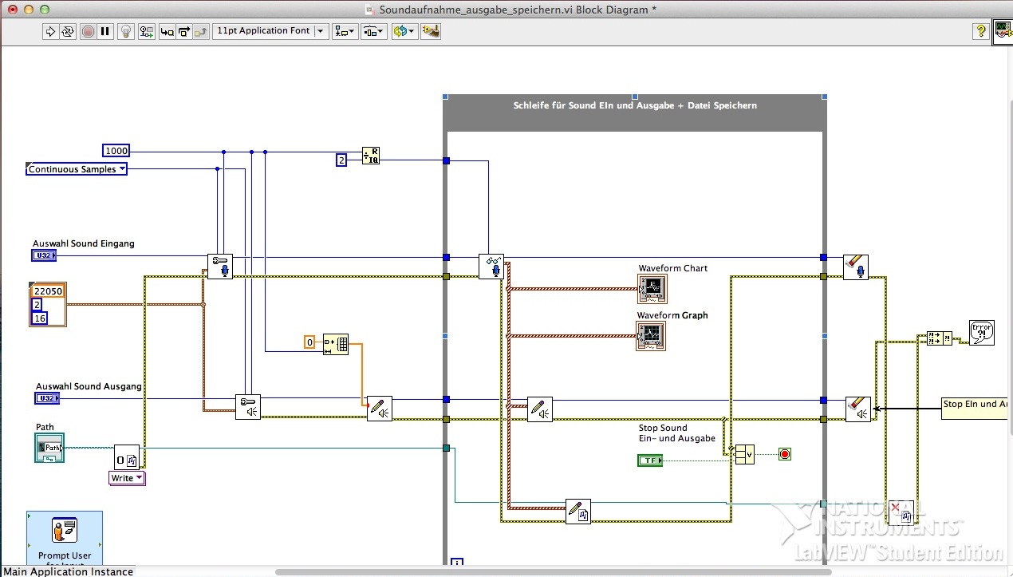Screen dimensions: 1013x577
Task: Click the Run arrow button
Action: tap(49, 31)
